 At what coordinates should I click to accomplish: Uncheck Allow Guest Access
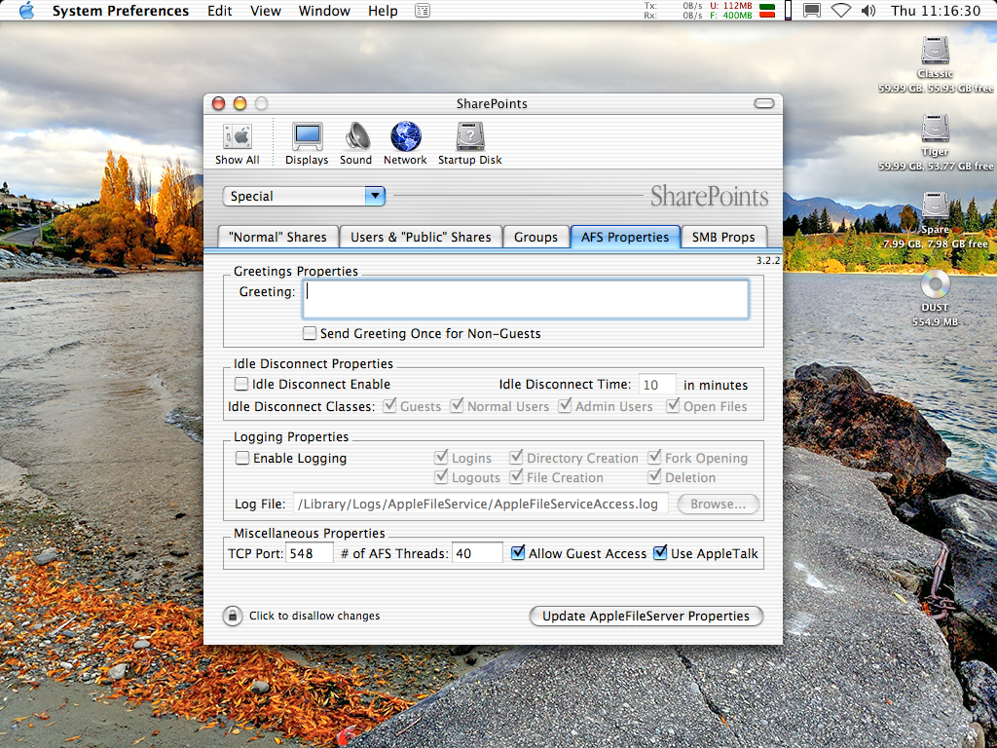click(518, 553)
